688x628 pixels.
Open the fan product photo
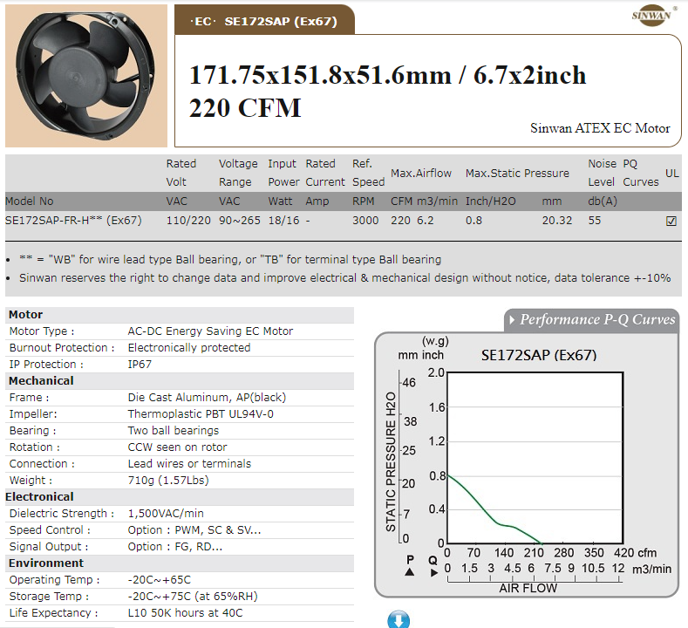tap(85, 74)
